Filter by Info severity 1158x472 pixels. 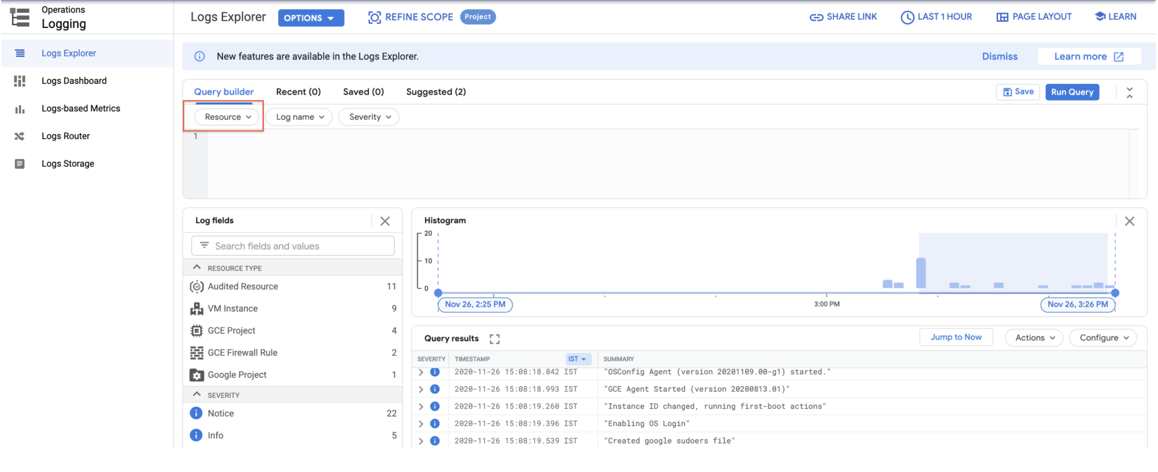coord(293,436)
